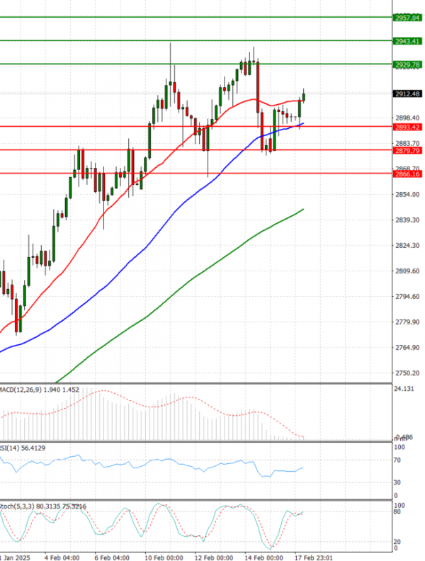
Task: Click the red horizontal support line at 2866.16
Action: point(196,174)
